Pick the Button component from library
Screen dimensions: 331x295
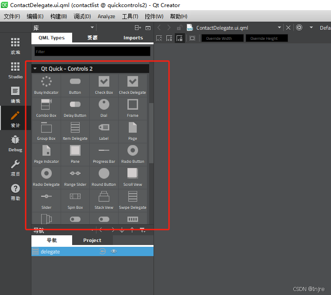pos(75,85)
